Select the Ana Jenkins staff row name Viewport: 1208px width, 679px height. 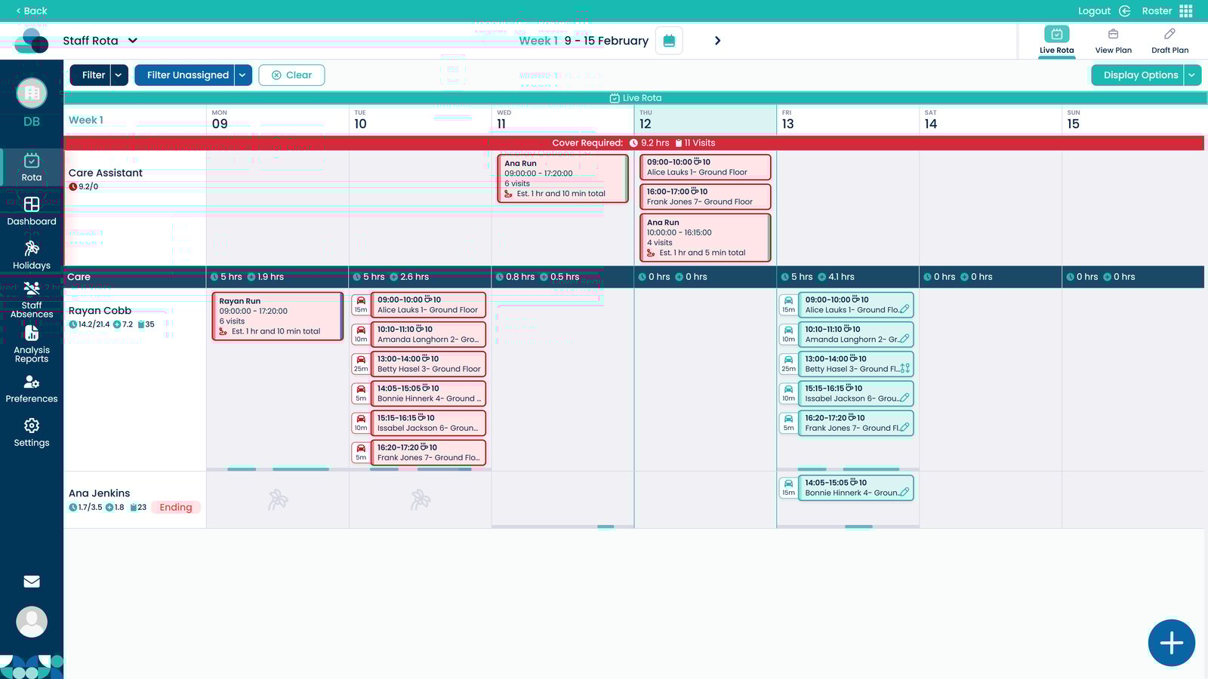[99, 493]
